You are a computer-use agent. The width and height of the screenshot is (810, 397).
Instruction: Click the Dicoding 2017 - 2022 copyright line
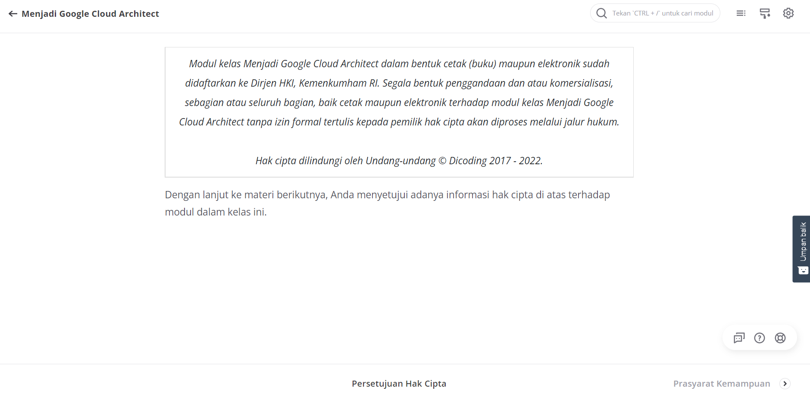point(399,160)
